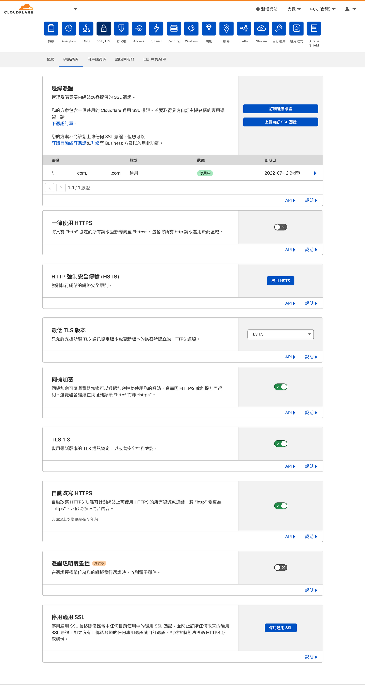Click the 到期日 column header

click(x=270, y=160)
